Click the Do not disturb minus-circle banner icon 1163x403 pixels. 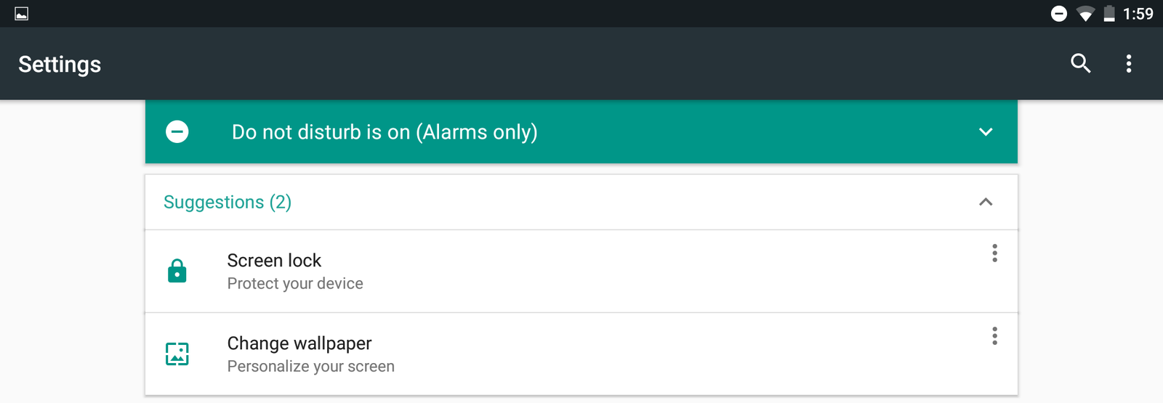coord(177,132)
